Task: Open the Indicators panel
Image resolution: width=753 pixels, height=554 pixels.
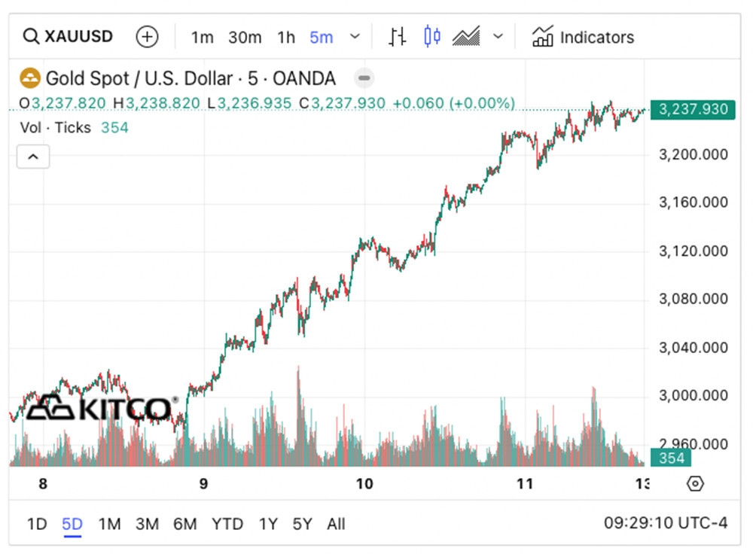Action: coord(583,37)
